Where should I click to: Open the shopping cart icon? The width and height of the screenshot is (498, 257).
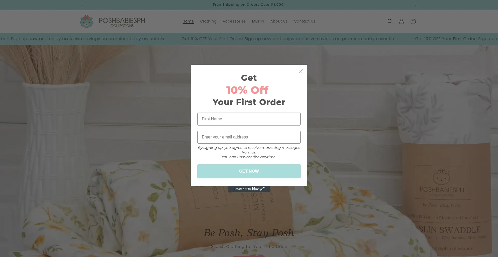pos(413,21)
